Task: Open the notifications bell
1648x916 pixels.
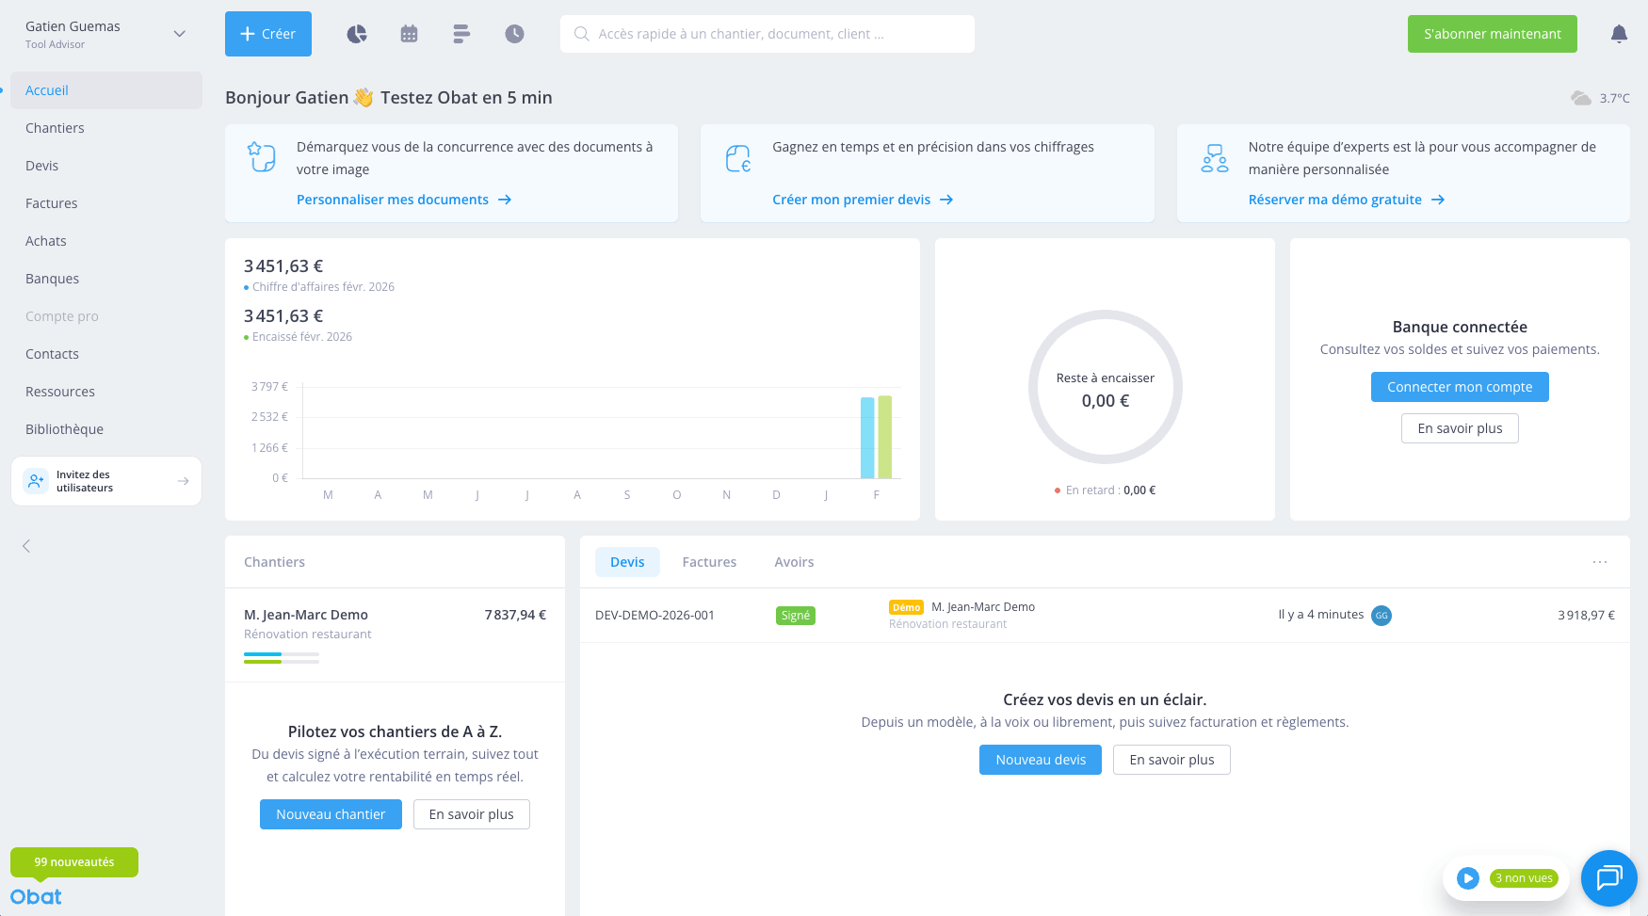Action: (x=1619, y=34)
